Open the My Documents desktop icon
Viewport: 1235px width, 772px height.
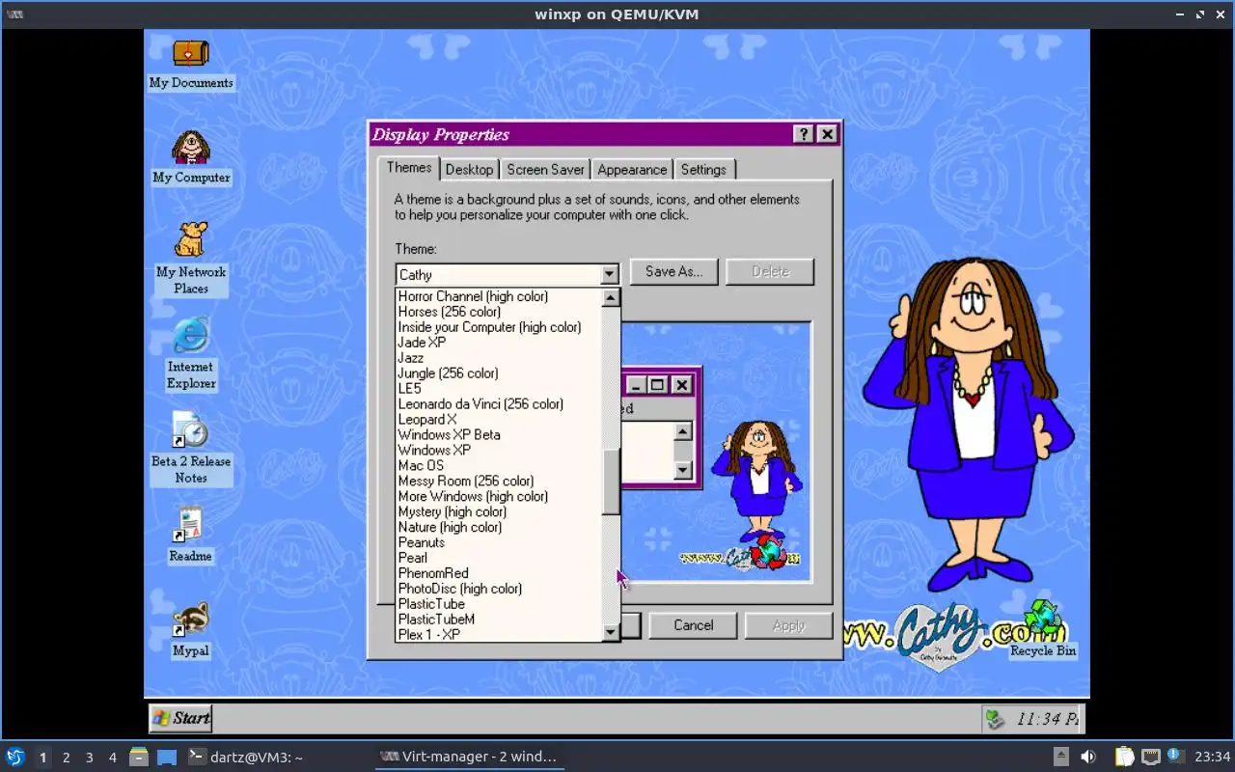pos(191,54)
